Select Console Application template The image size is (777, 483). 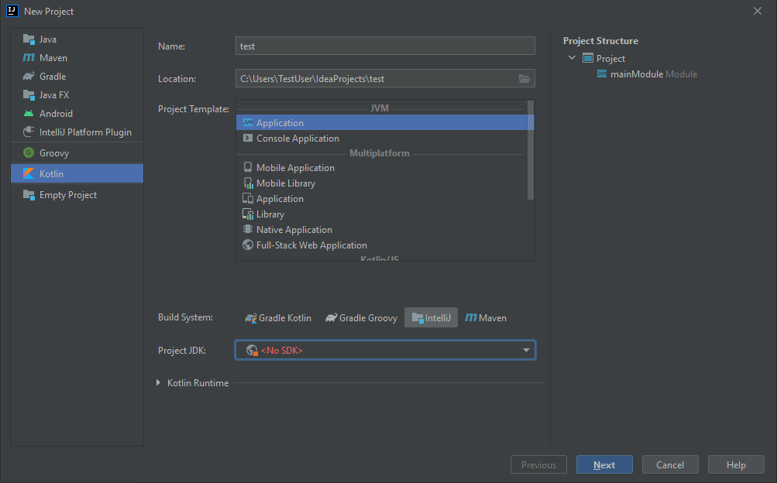pos(297,139)
